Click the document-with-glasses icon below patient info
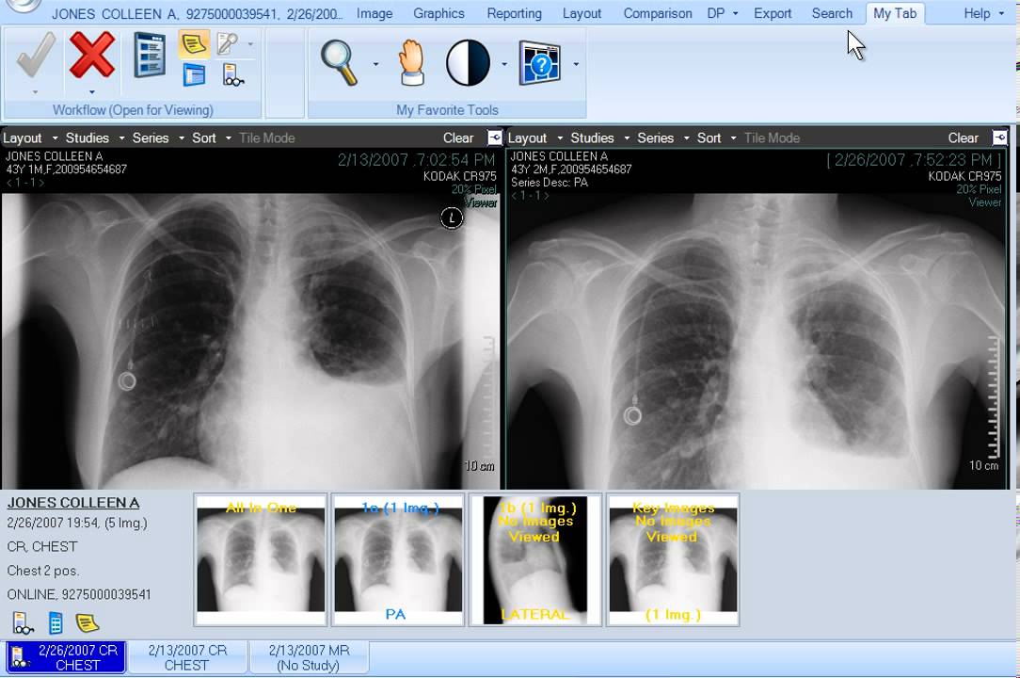 click(23, 623)
